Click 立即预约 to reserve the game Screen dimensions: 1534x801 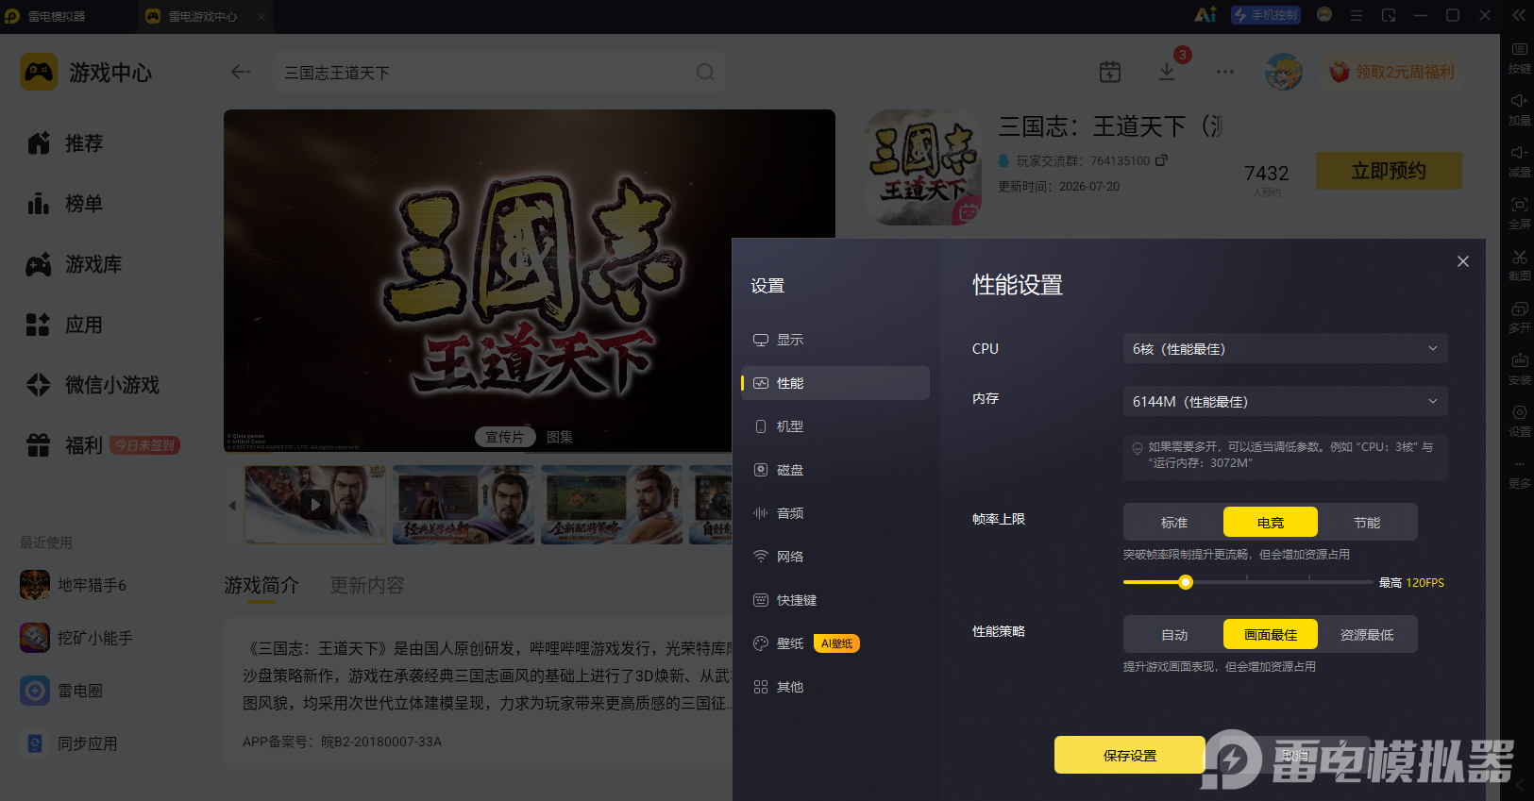click(x=1389, y=171)
